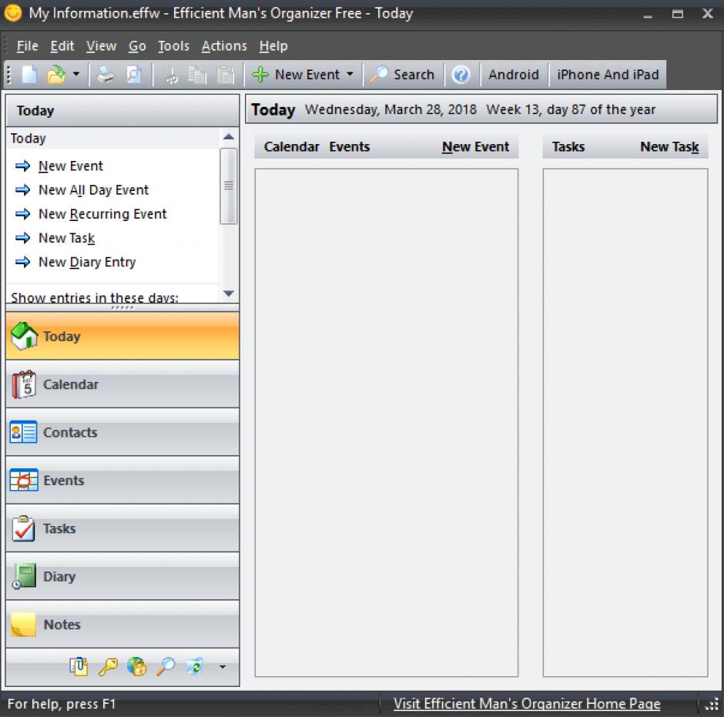Click the Print Preview toolbar icon

[x=133, y=75]
